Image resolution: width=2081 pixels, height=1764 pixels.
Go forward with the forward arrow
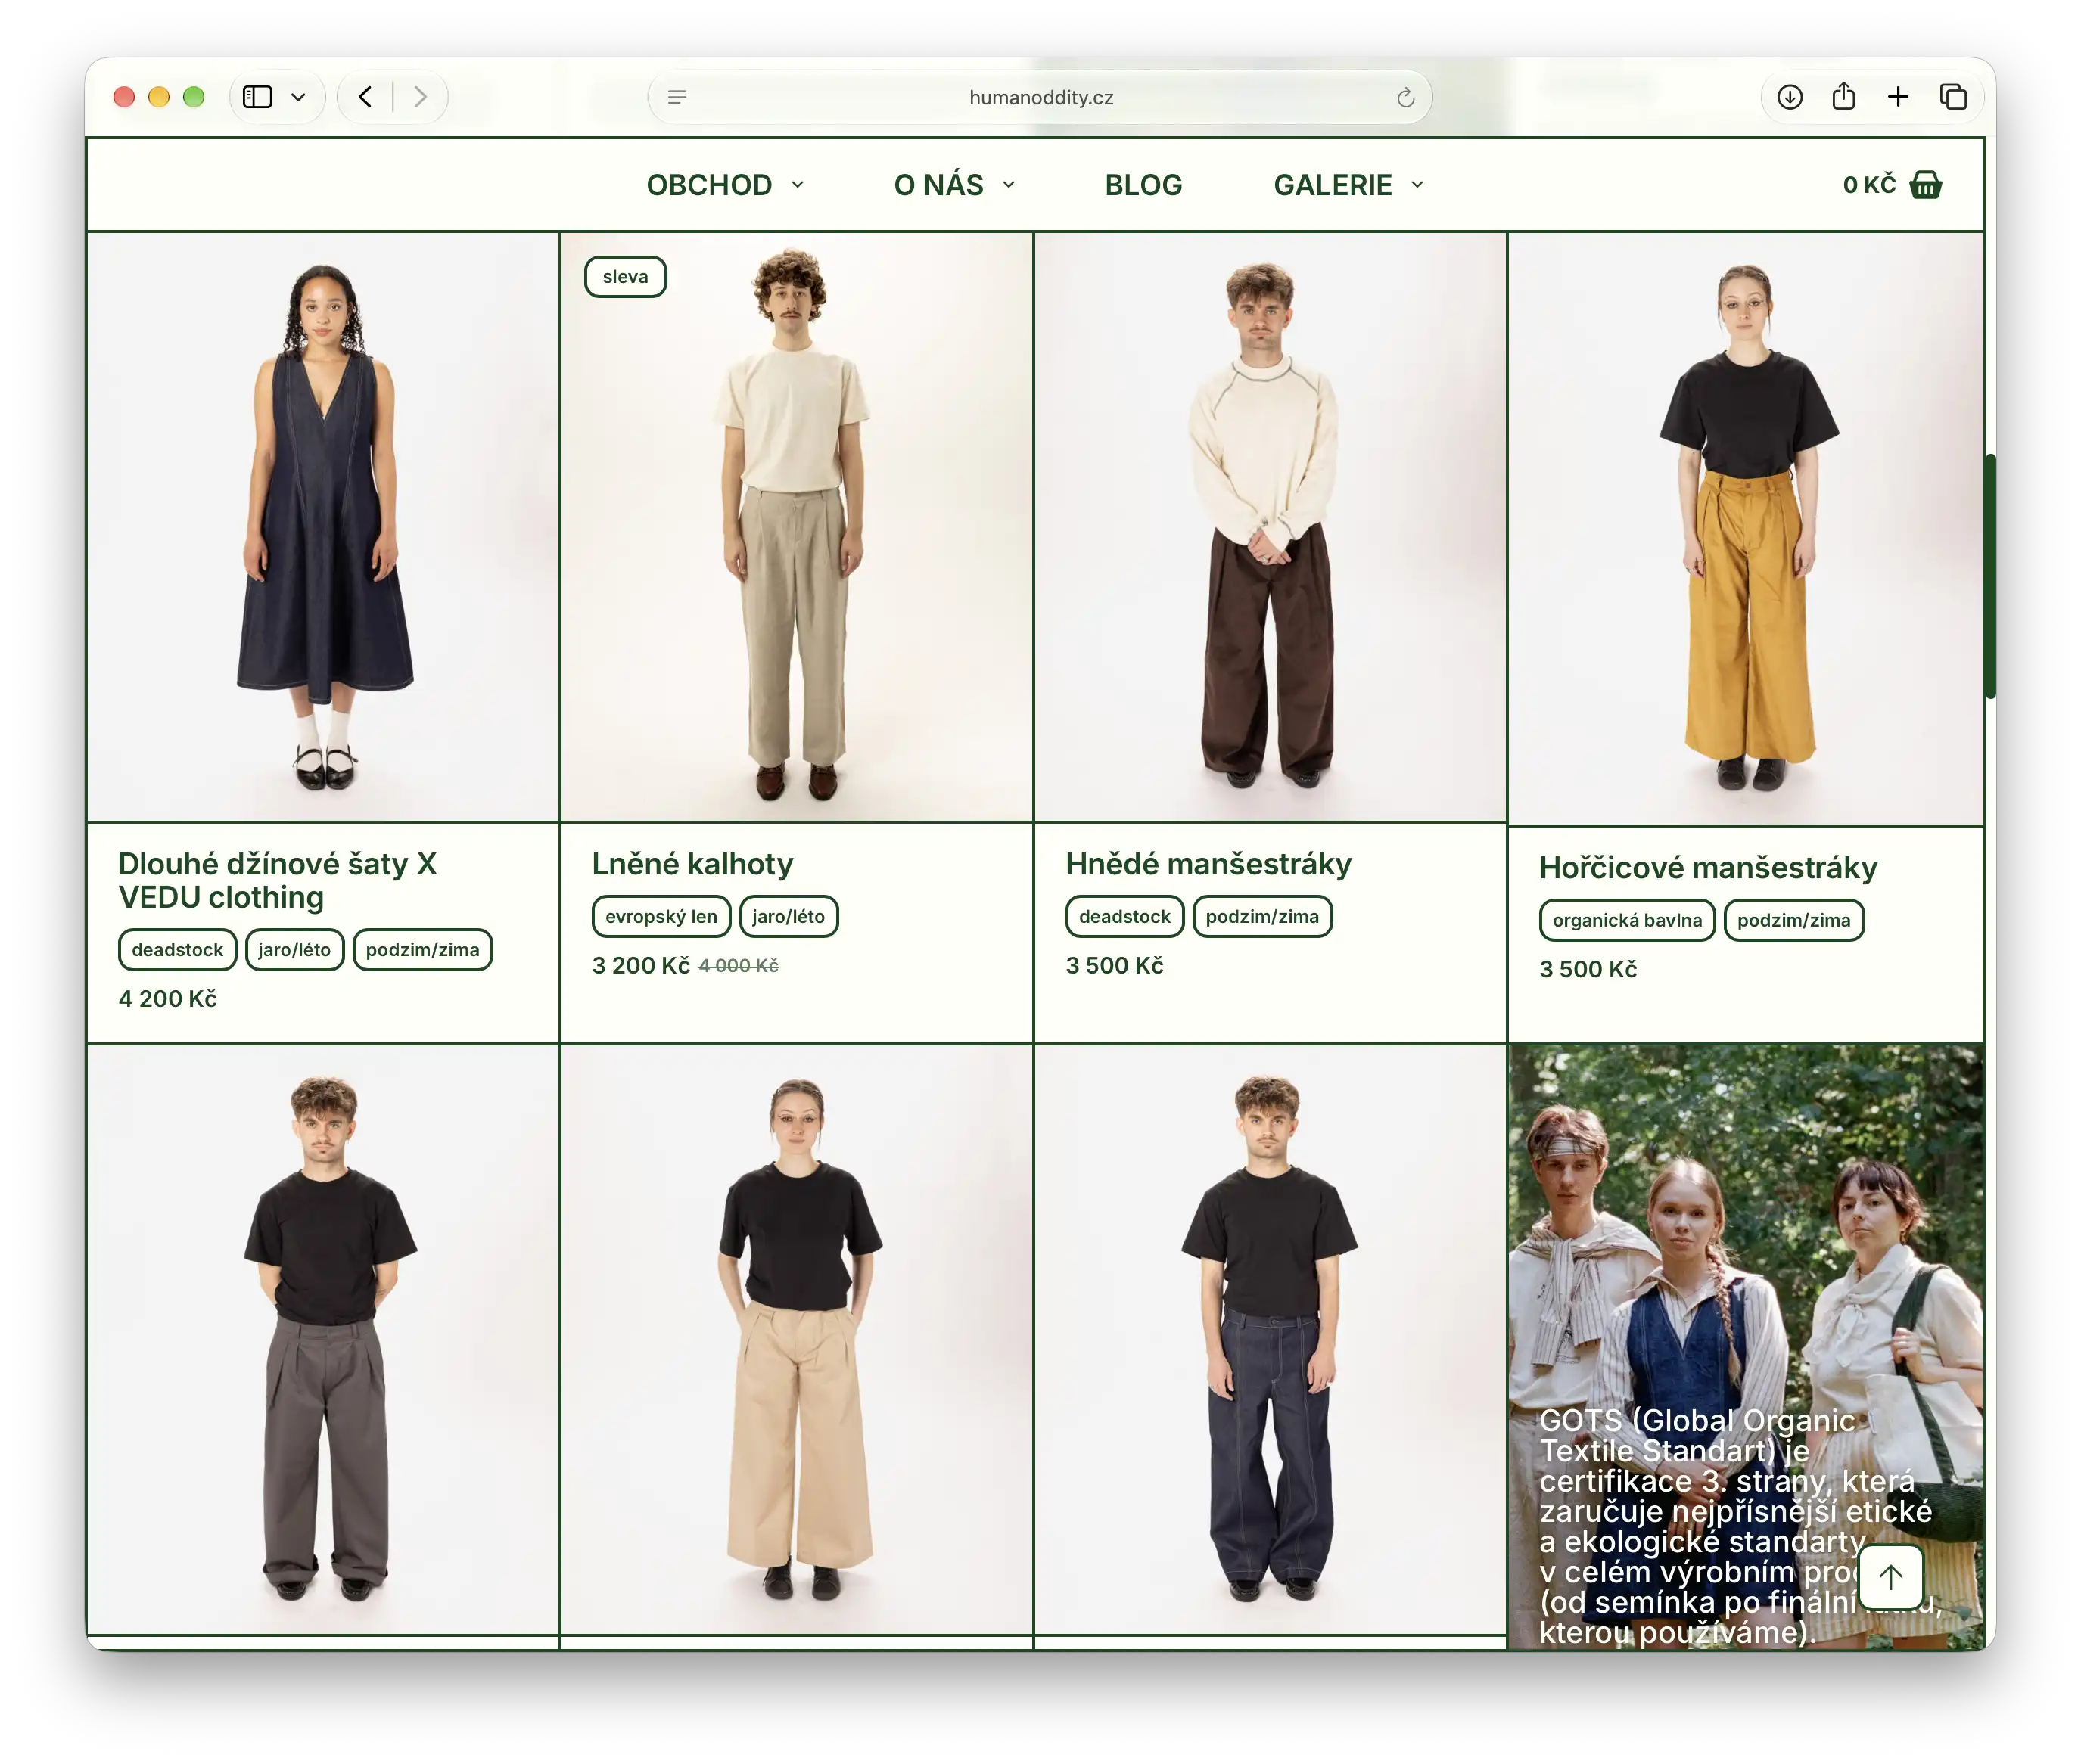point(420,97)
